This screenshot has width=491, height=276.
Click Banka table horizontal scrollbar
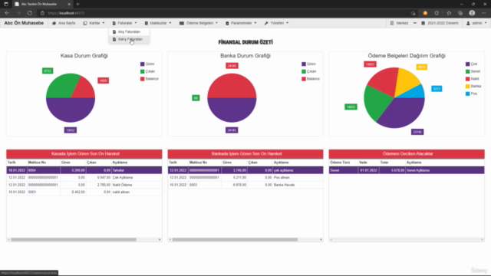235,240
